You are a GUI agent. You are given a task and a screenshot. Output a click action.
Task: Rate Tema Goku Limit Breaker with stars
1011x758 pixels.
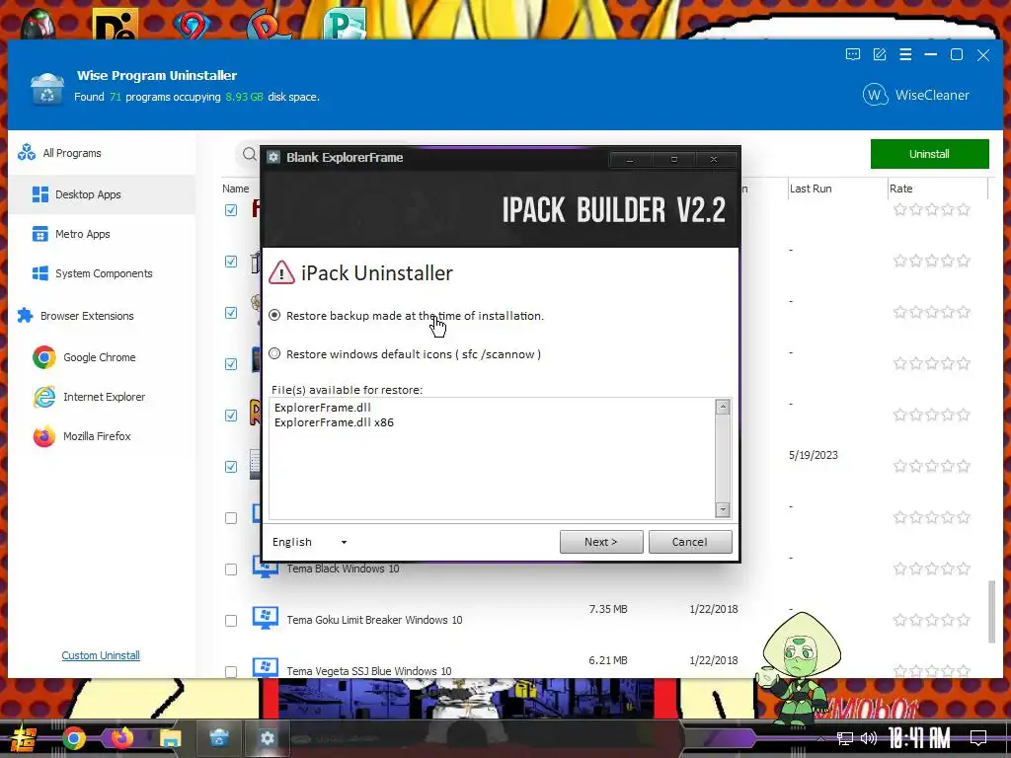932,620
